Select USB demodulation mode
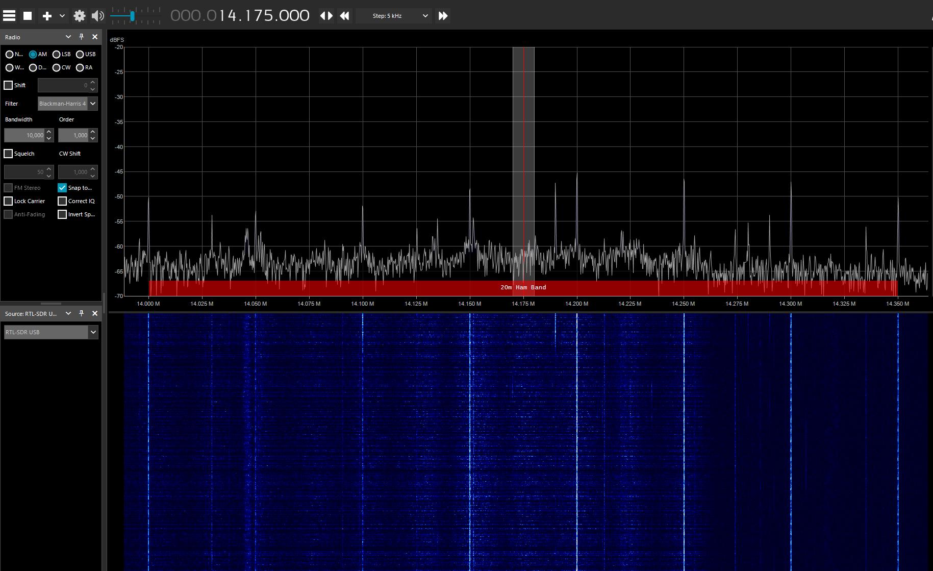 [x=80, y=54]
